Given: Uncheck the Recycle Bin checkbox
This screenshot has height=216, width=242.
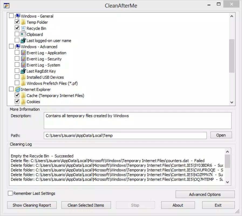Looking at the screenshot, I should pos(17,28).
